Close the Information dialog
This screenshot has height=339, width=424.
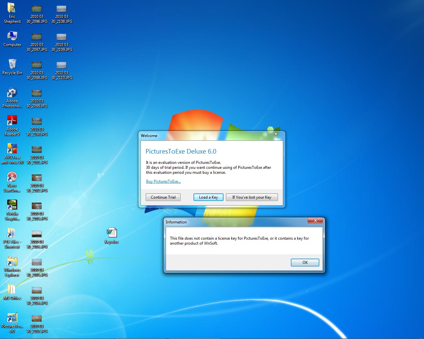coord(315,220)
